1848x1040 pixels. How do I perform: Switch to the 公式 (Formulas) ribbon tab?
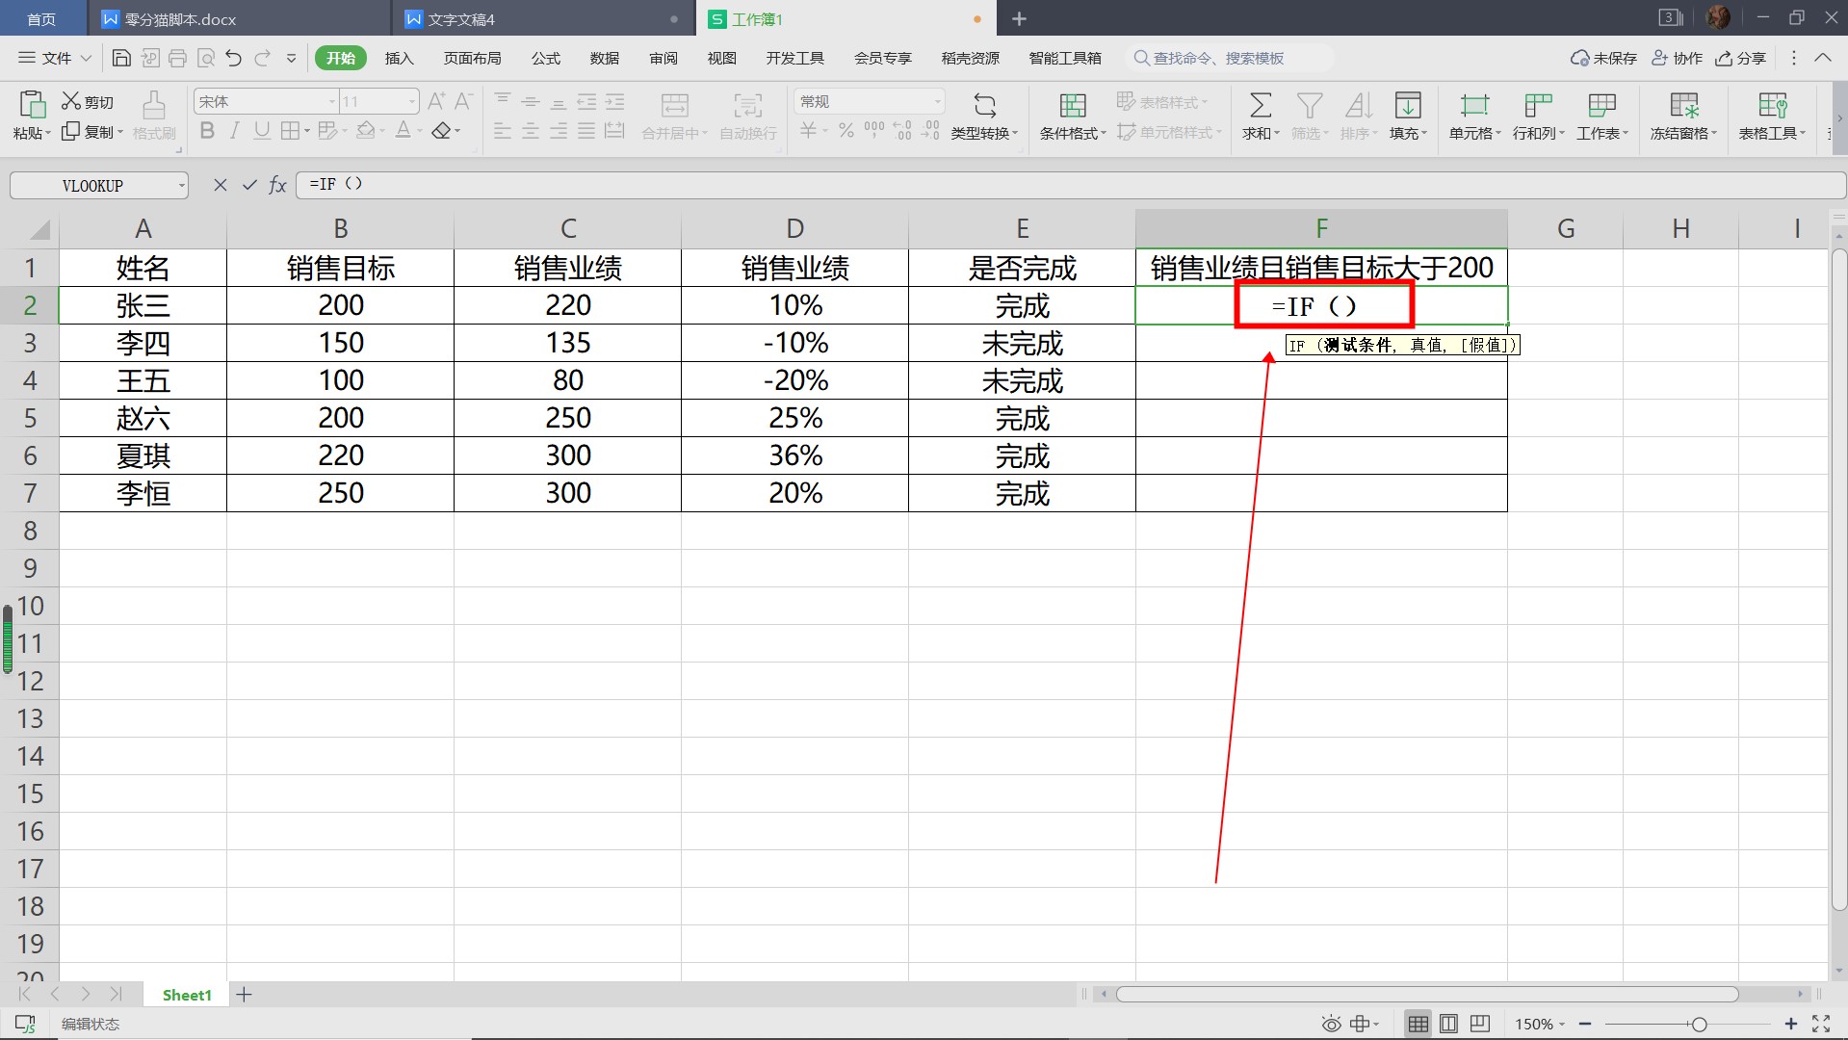click(x=545, y=59)
